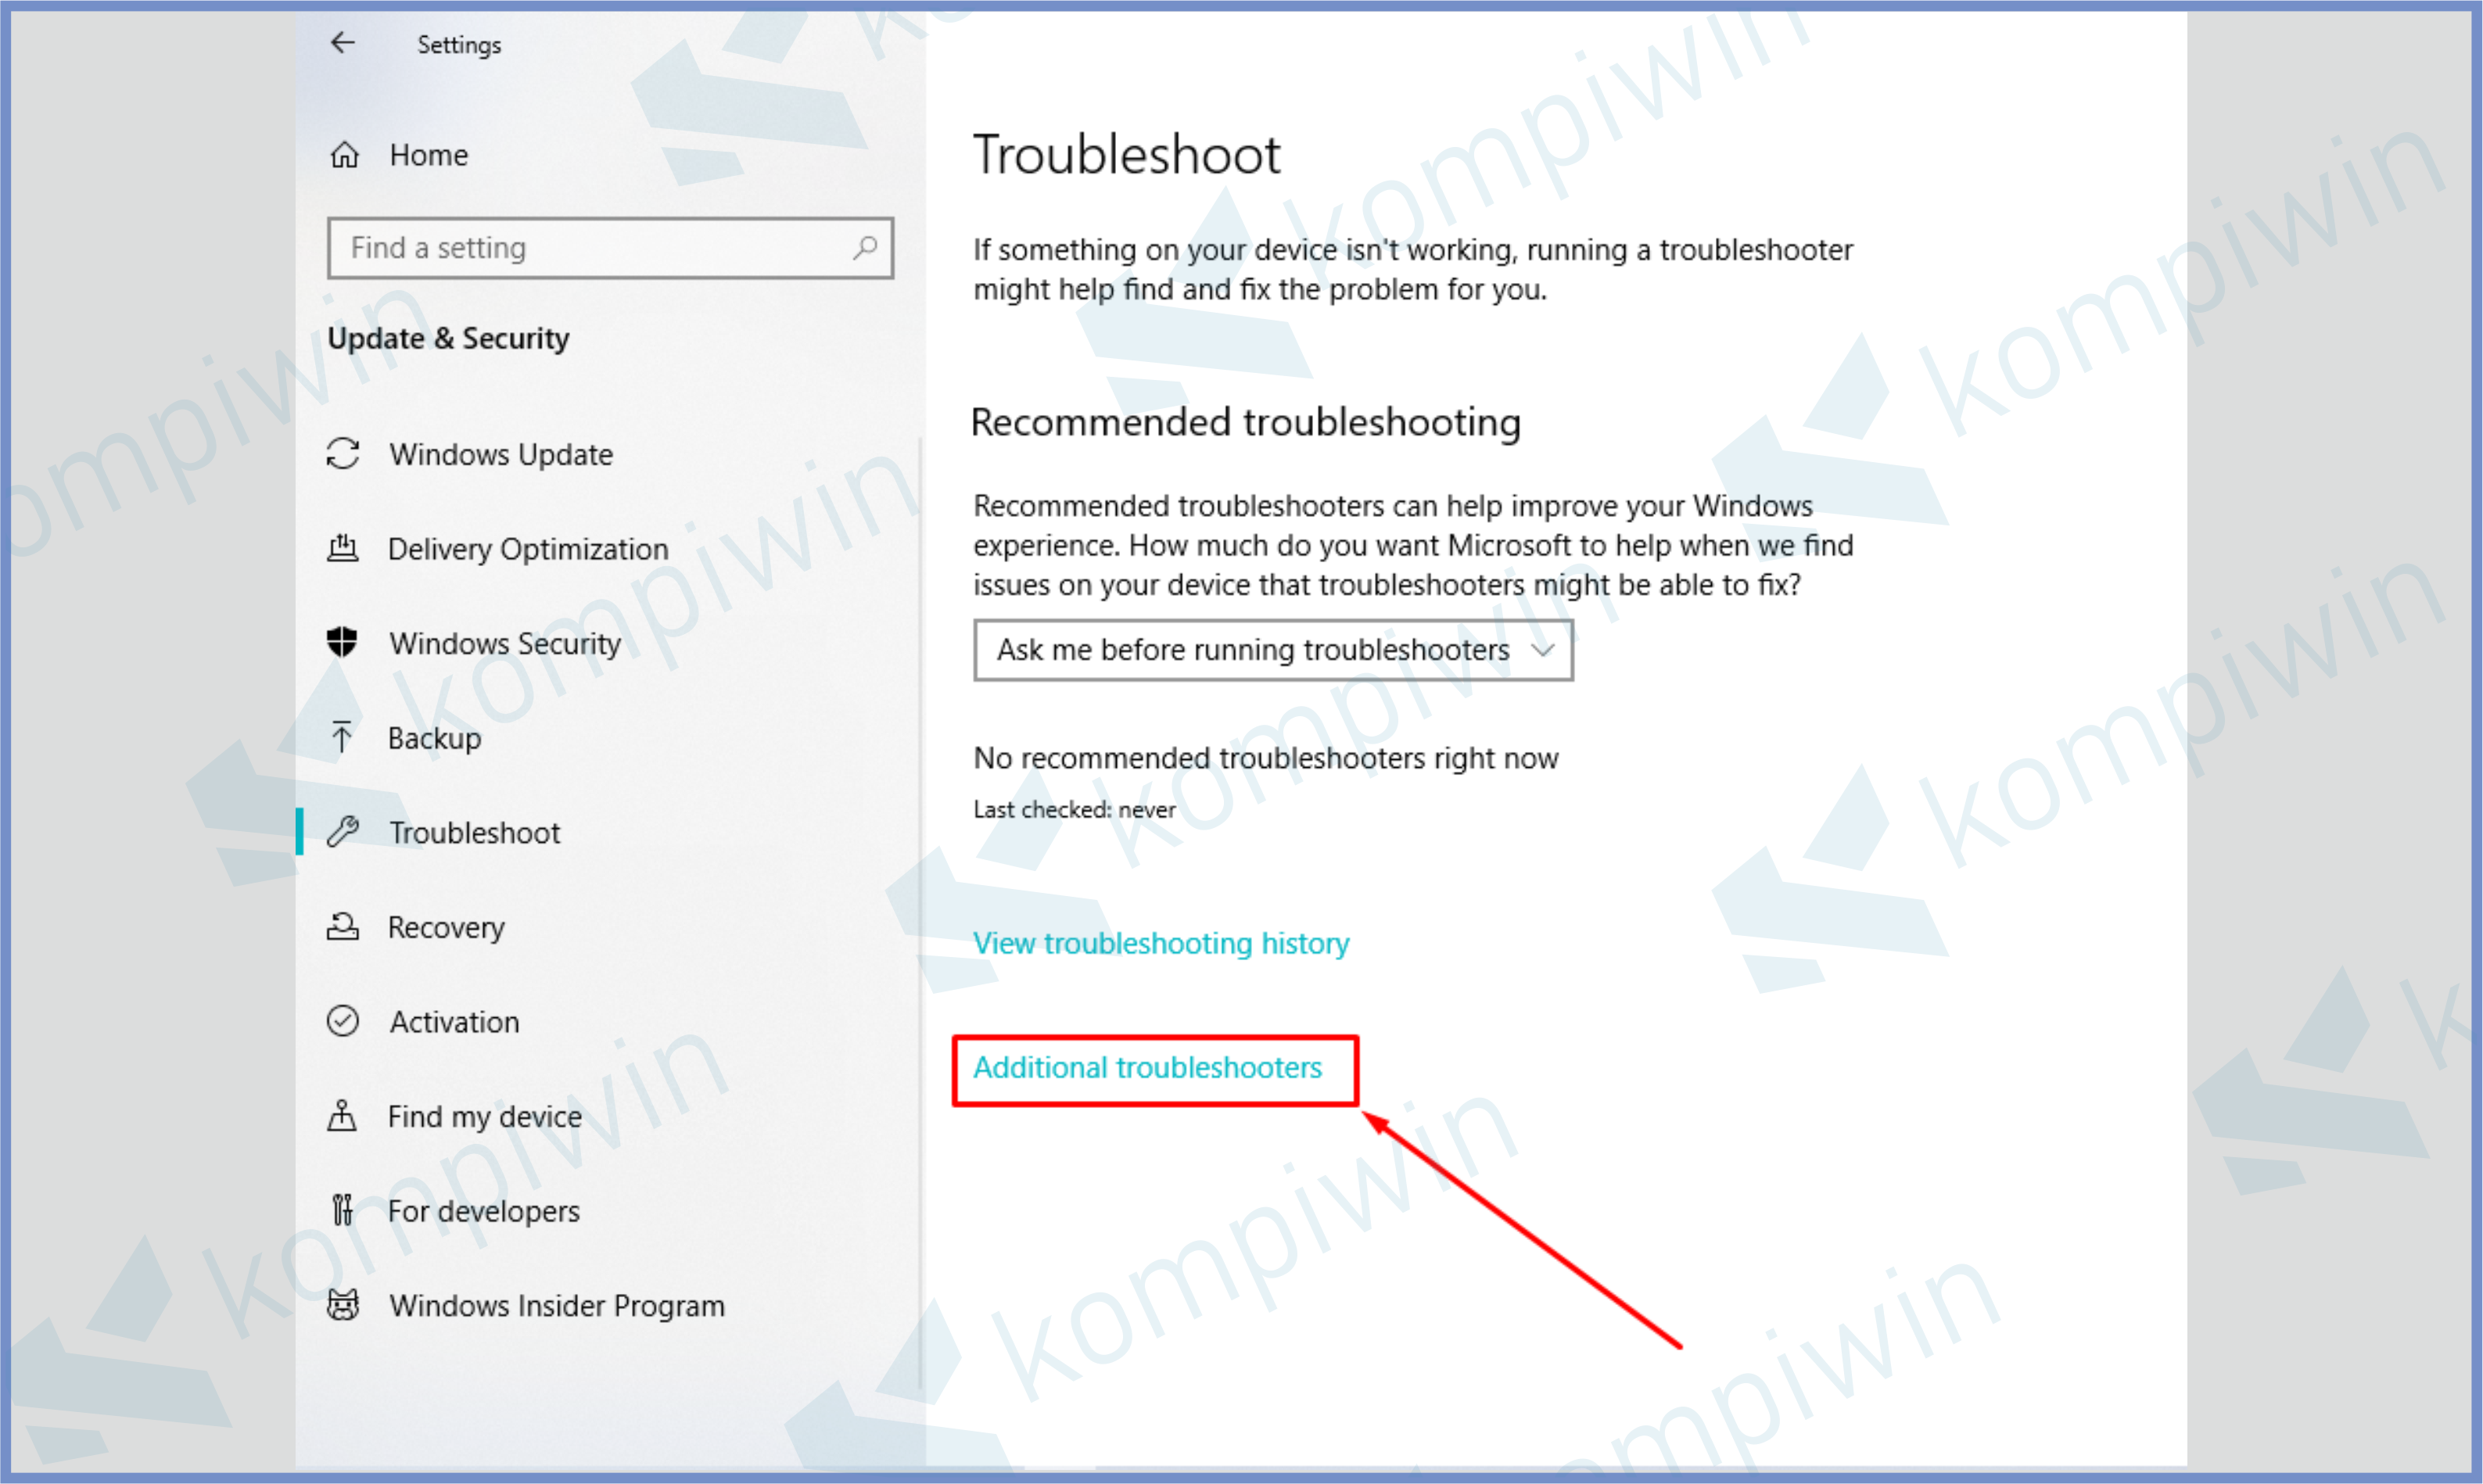Click the Backup icon in sidebar
Image resolution: width=2483 pixels, height=1484 pixels.
coord(339,735)
